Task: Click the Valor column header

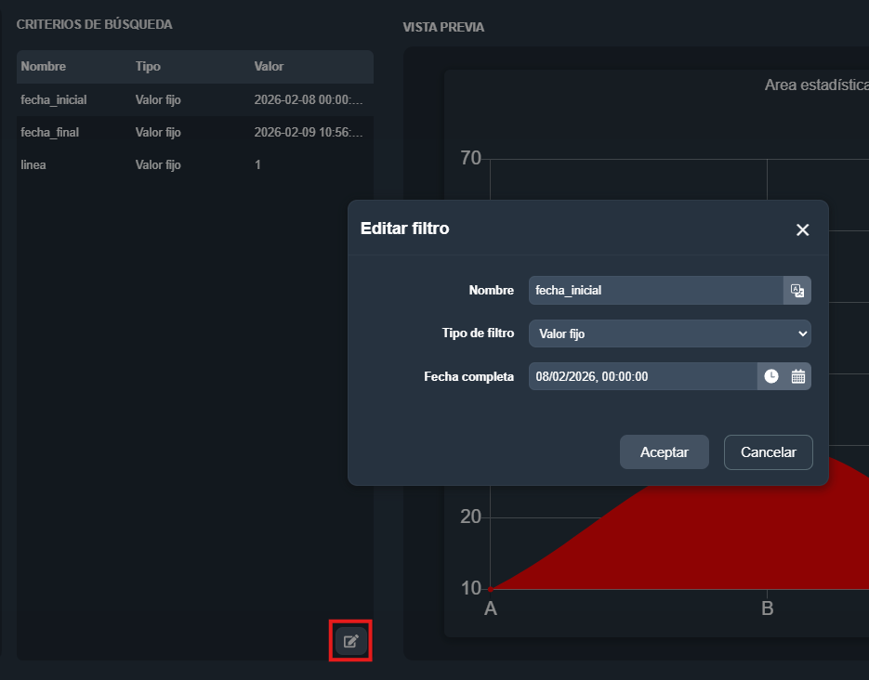Action: [x=269, y=67]
